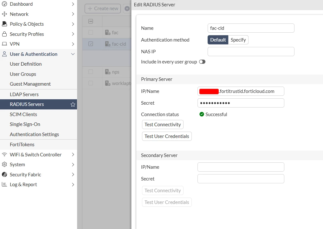Collapse the User & Authentication section
Viewport: 323px width, 229px height.
coord(73,54)
